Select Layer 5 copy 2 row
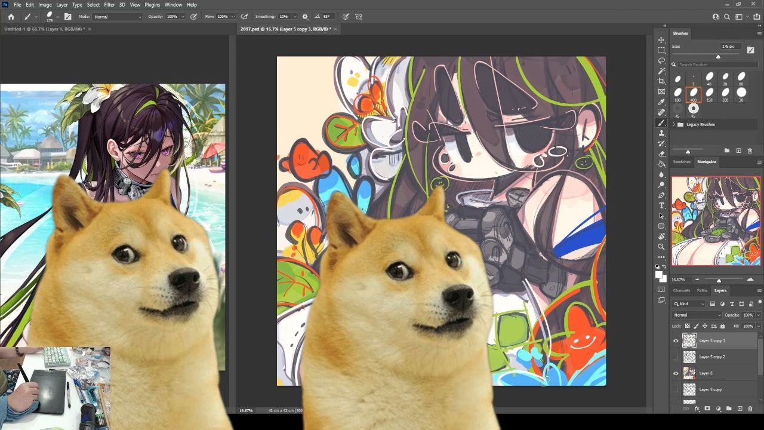This screenshot has width=764, height=430. point(714,357)
